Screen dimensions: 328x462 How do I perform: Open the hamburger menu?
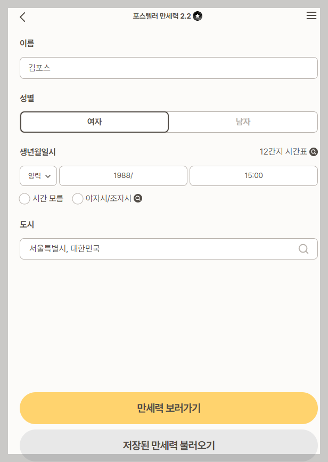(x=311, y=15)
